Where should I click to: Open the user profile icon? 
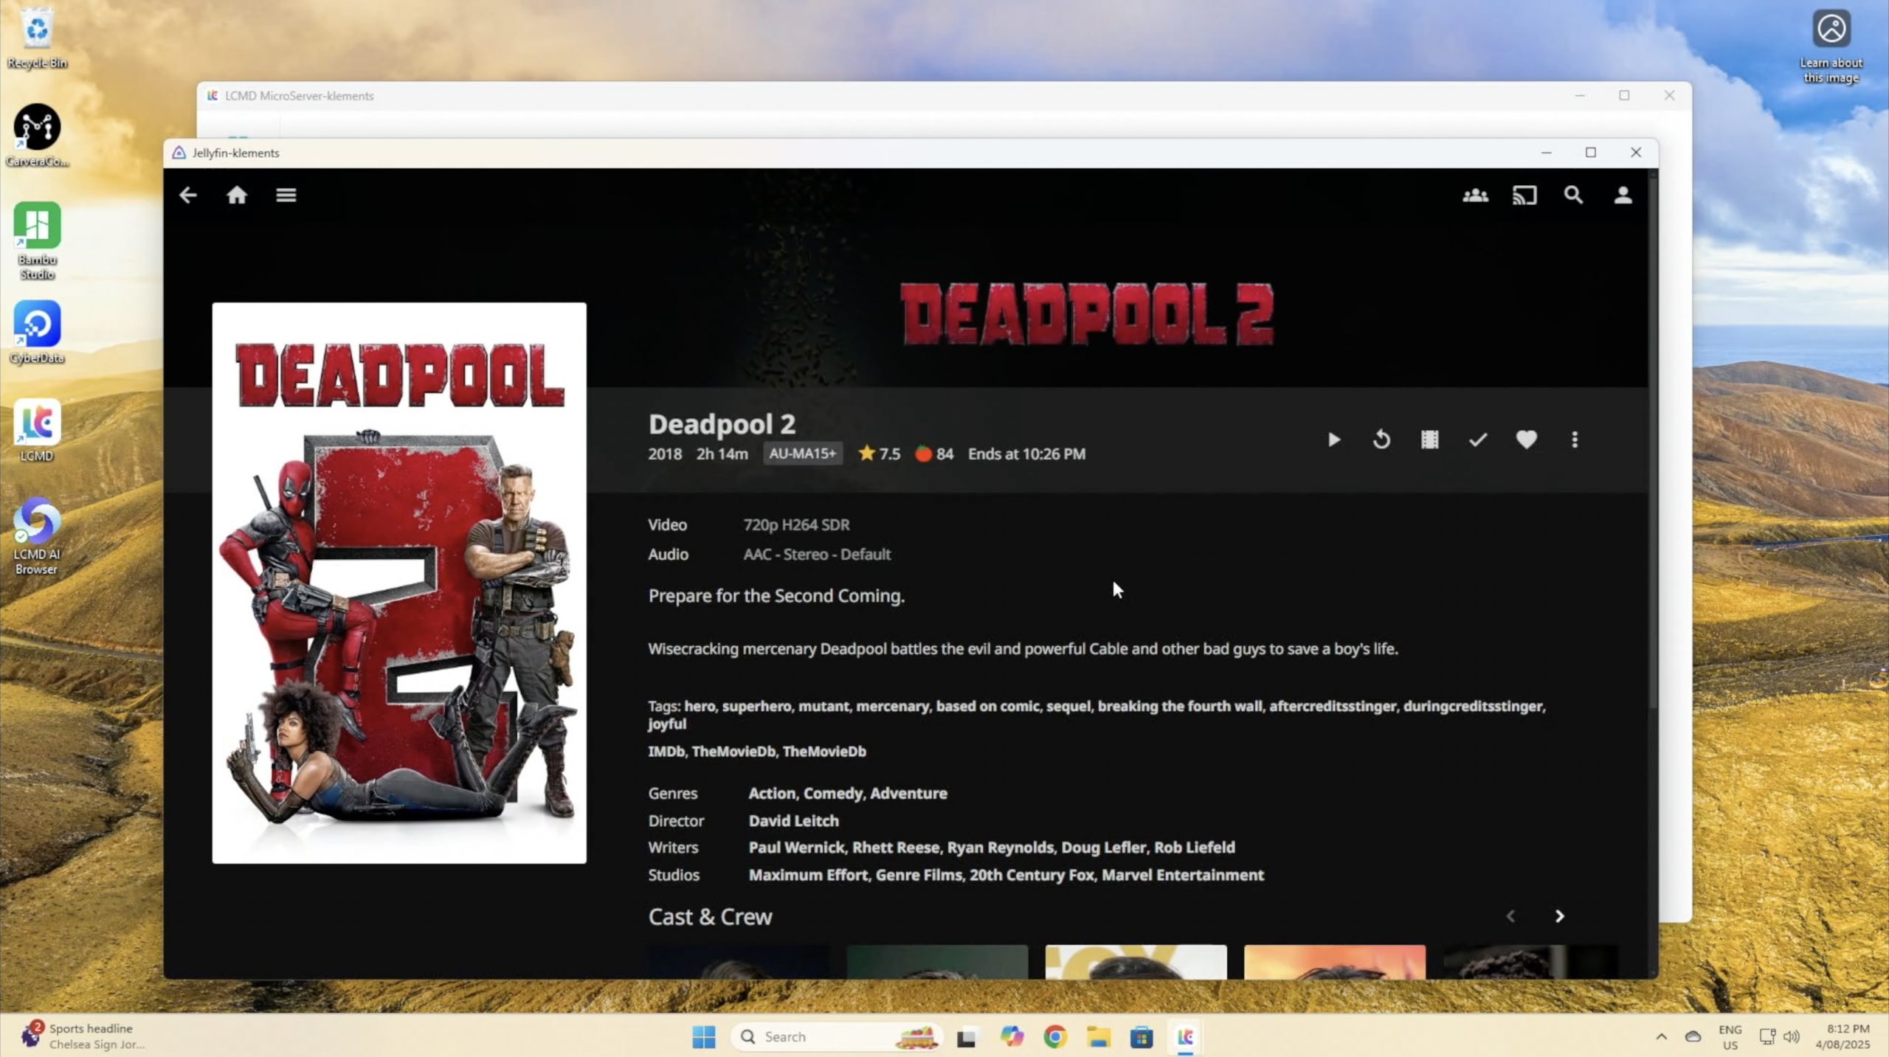pyautogui.click(x=1623, y=195)
